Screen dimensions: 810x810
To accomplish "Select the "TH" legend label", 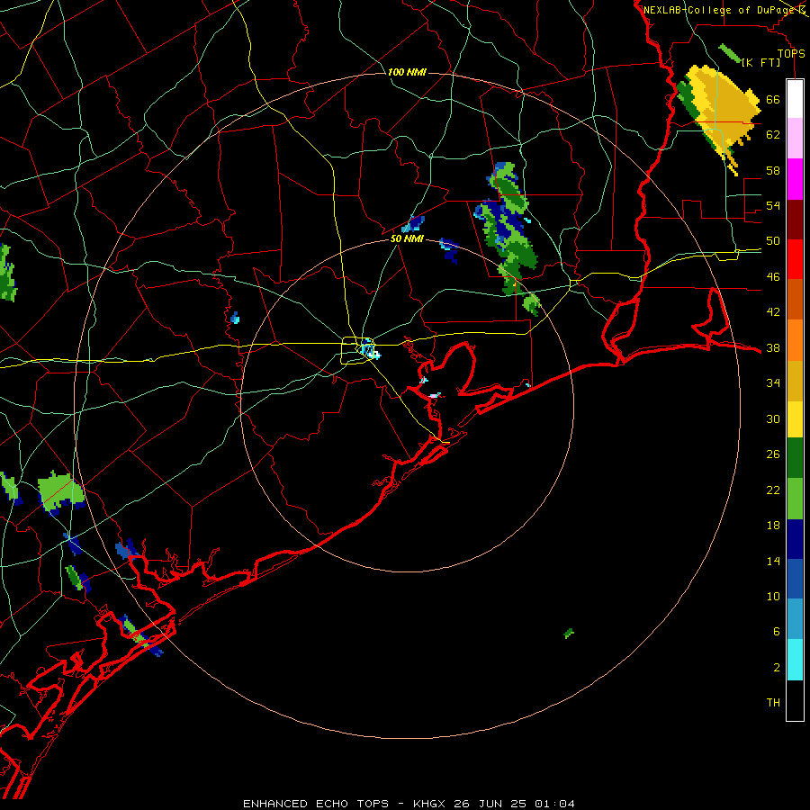I will click(773, 703).
